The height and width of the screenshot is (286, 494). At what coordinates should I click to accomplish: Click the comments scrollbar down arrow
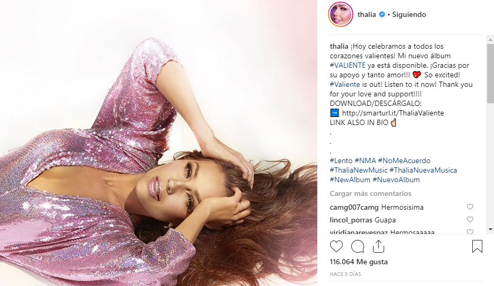click(x=490, y=230)
